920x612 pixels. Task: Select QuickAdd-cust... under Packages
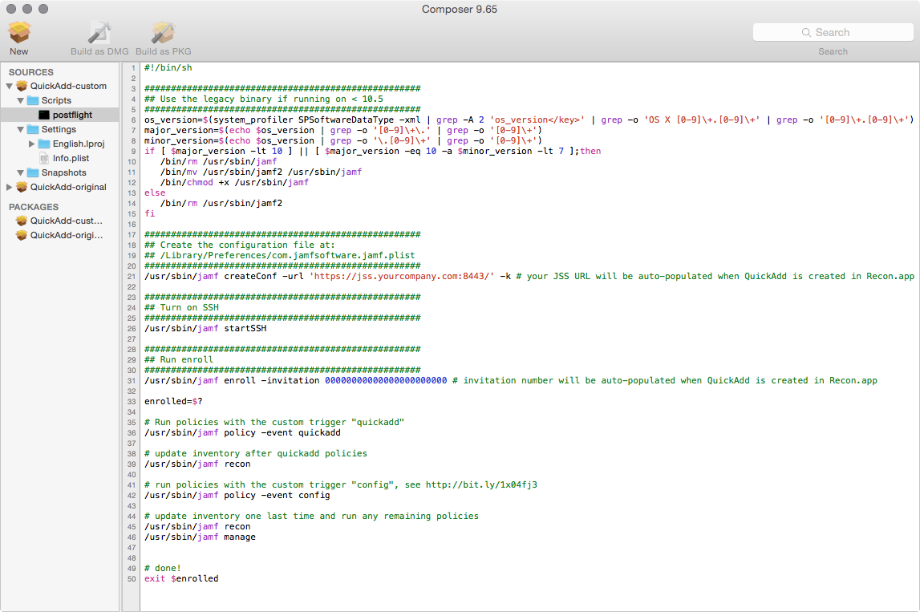67,221
